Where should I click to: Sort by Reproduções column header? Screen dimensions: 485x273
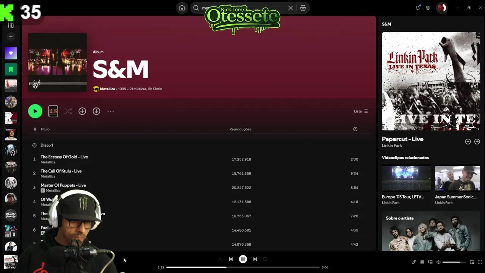click(x=240, y=129)
